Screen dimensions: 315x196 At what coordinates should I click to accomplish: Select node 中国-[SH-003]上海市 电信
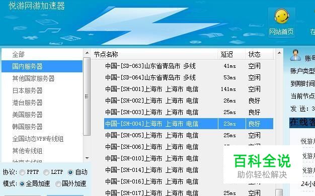point(151,112)
